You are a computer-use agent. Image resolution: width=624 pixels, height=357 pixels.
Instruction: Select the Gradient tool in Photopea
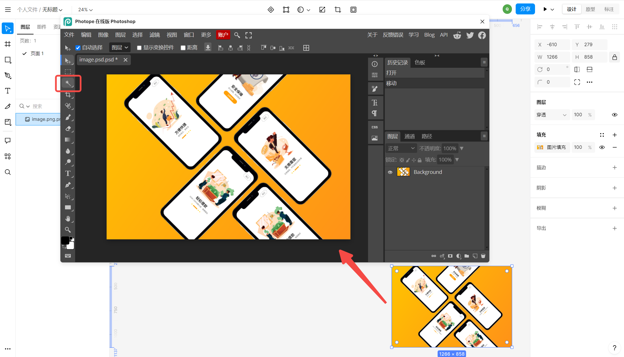pyautogui.click(x=68, y=140)
